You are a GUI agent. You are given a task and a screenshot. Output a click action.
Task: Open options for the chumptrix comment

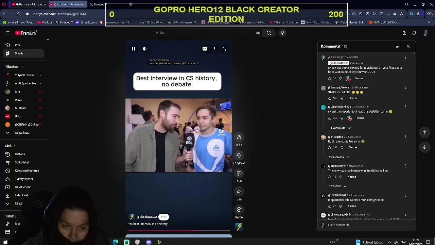tap(406, 137)
